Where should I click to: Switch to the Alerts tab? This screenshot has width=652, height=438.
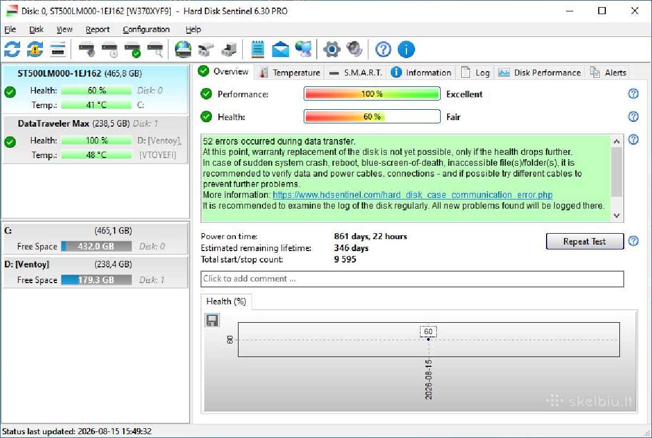click(x=608, y=72)
